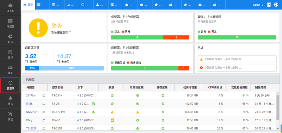Click the light blue 81% unused capacity bar
Screen dimensions: 282x133
point(72,68)
